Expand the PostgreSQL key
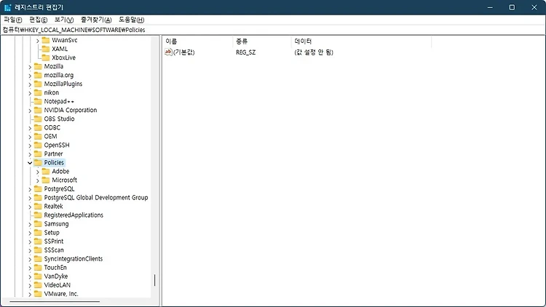546x307 pixels. pos(30,189)
